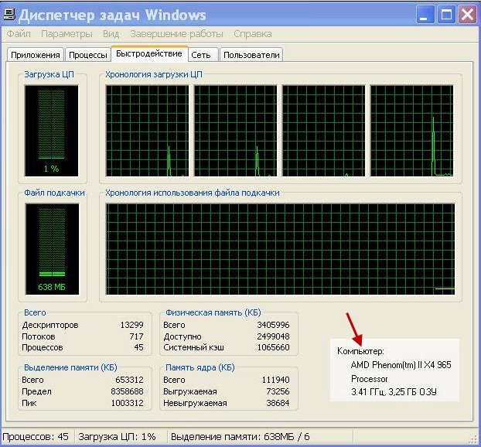Screen dimensions: 481x447
Task: Click the Выгружаемая value 73256
Action: click(278, 391)
